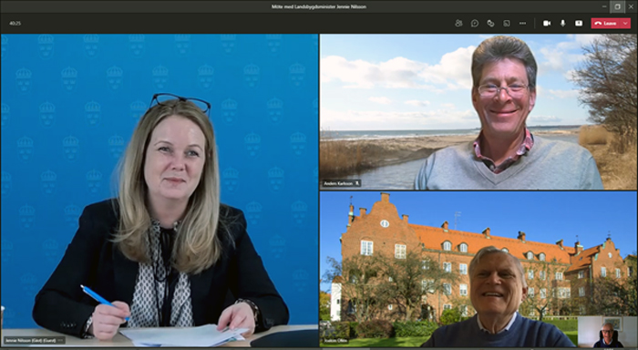Open the meeting chat panel
Viewport: 638px width, 350px height.
point(475,23)
